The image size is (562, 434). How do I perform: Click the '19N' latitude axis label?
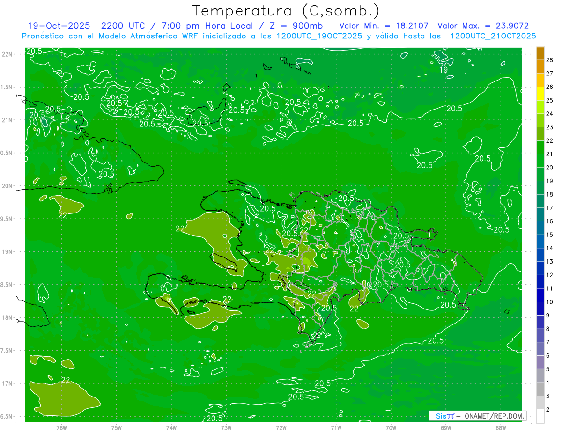coord(7,251)
